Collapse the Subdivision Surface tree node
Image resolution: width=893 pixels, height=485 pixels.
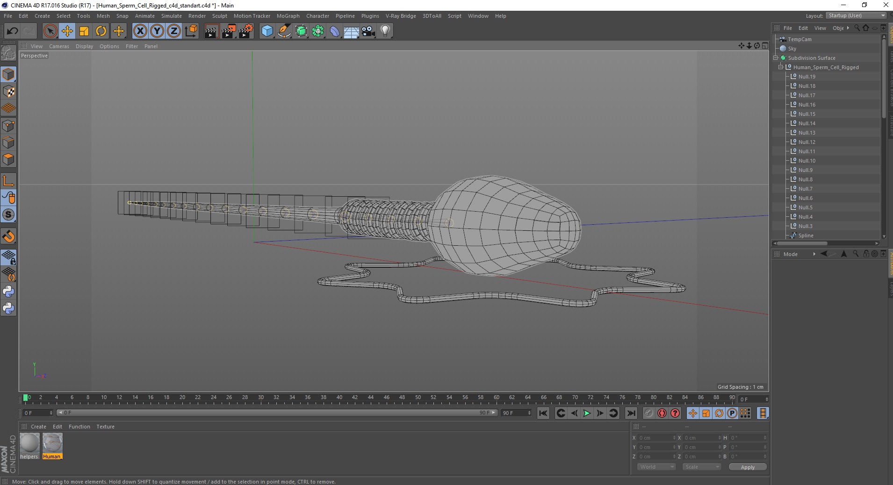point(776,58)
